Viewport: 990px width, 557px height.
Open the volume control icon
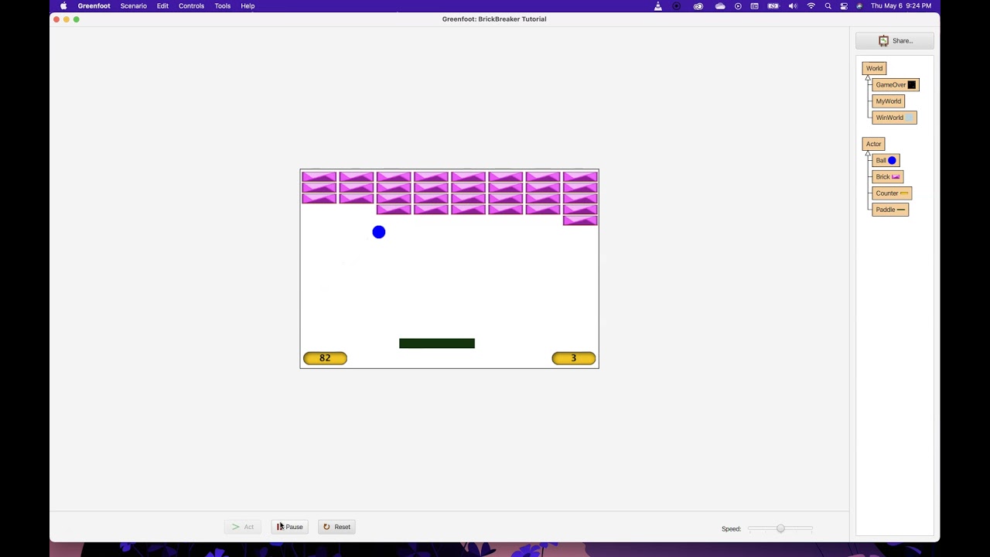pyautogui.click(x=793, y=5)
